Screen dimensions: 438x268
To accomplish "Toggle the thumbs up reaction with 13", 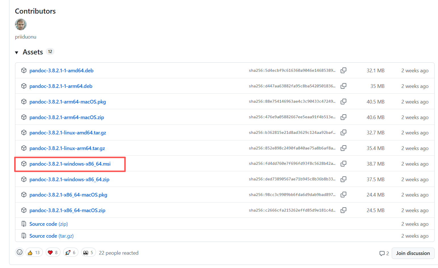I will (x=34, y=252).
